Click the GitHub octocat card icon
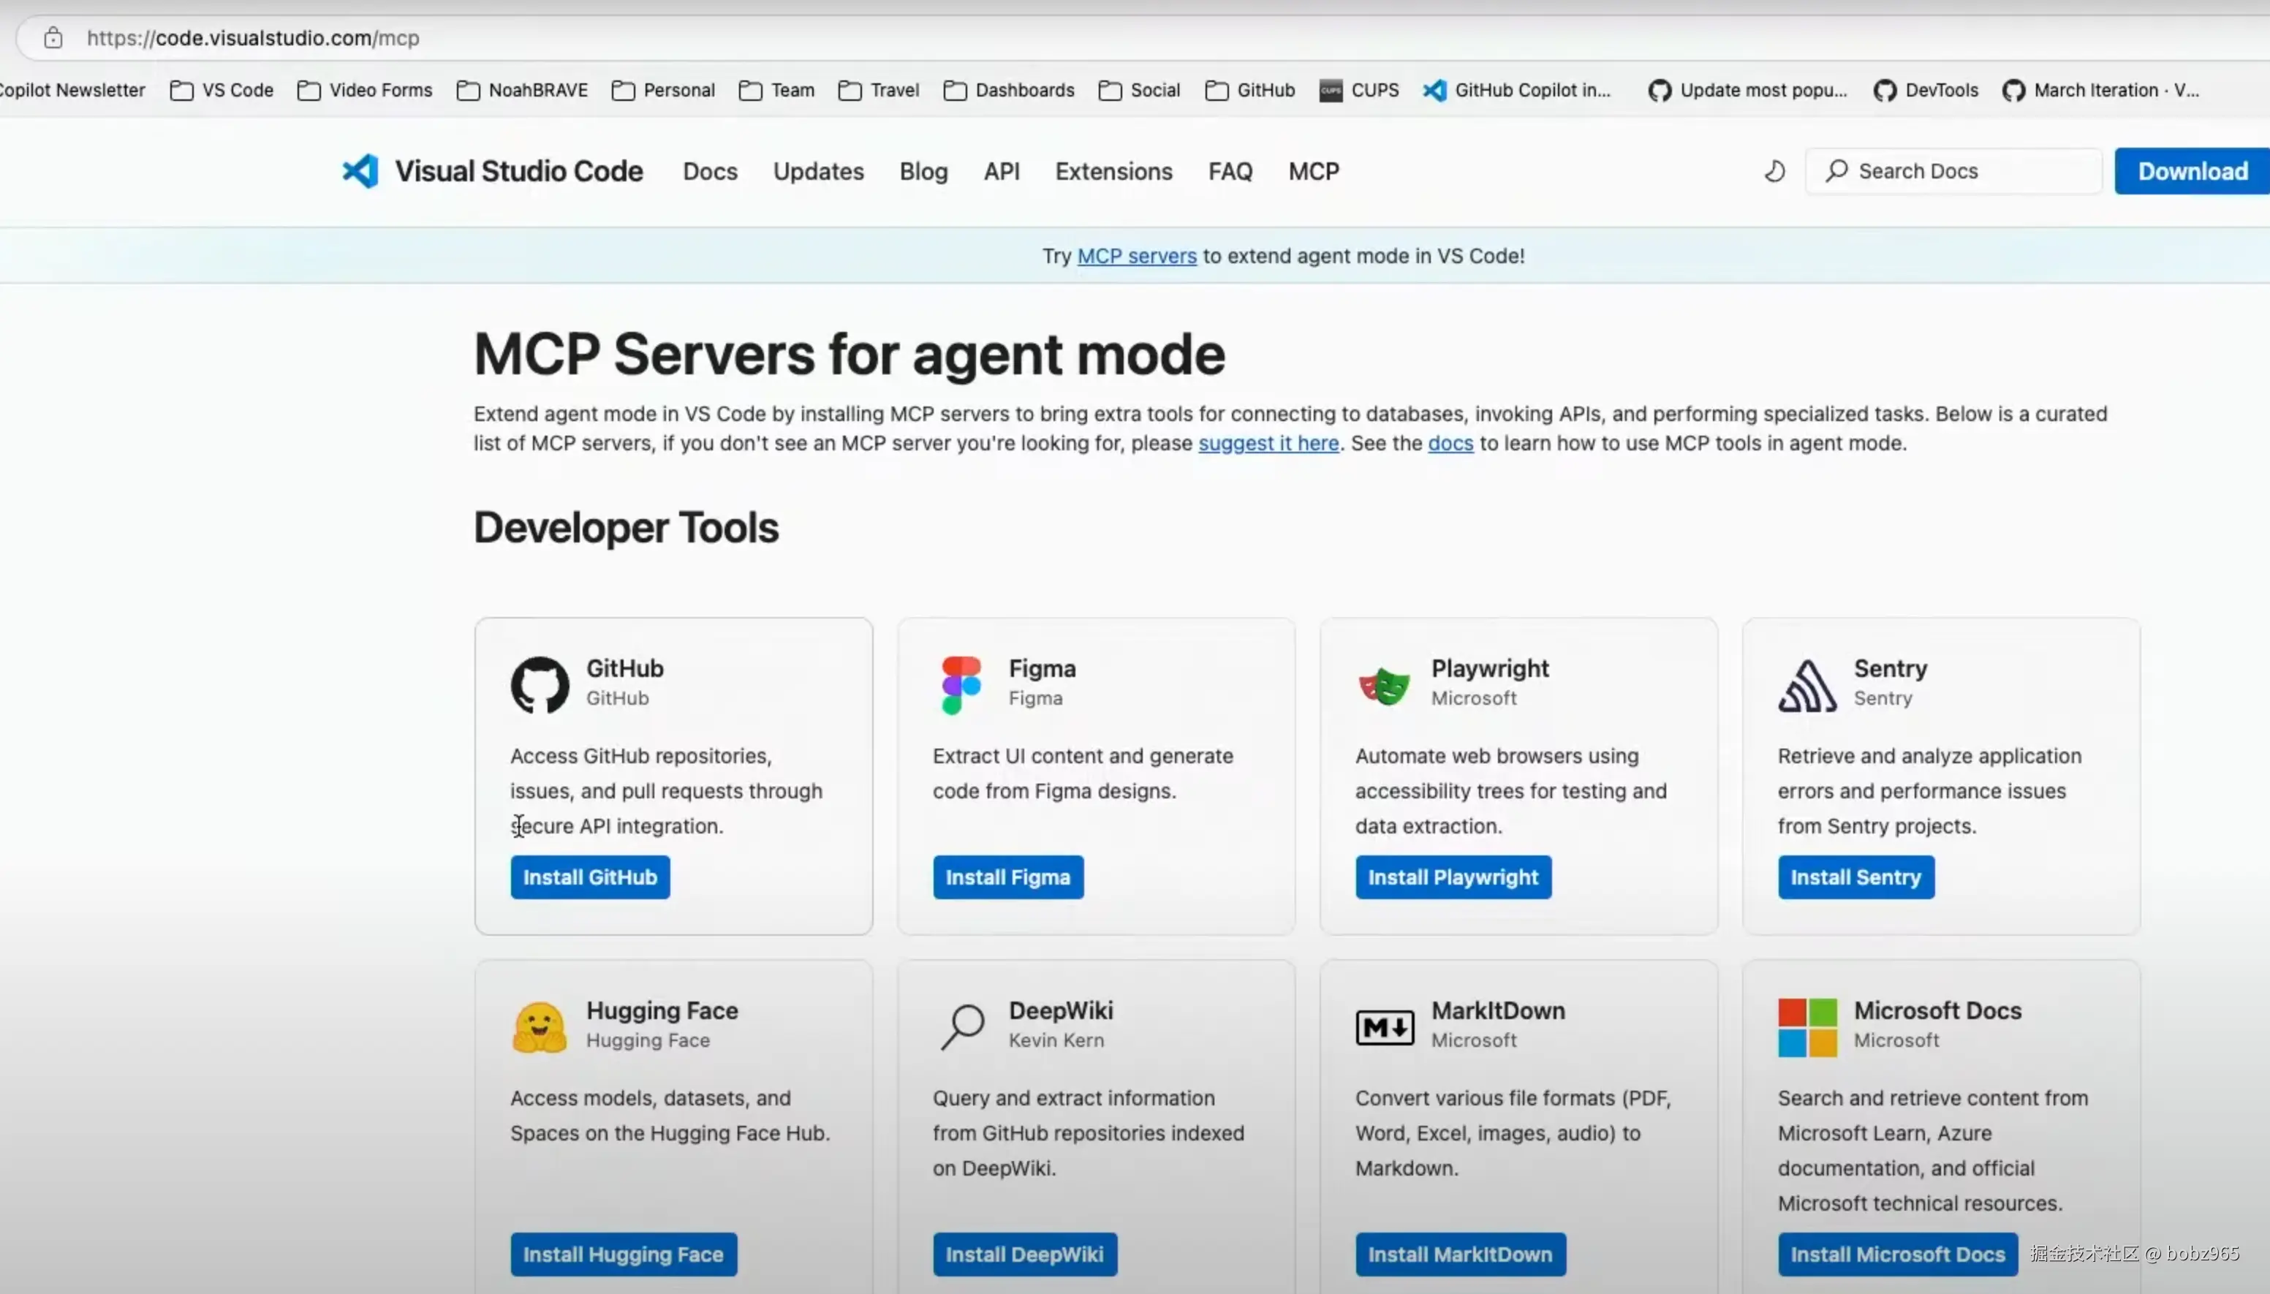This screenshot has width=2270, height=1294. coord(540,684)
